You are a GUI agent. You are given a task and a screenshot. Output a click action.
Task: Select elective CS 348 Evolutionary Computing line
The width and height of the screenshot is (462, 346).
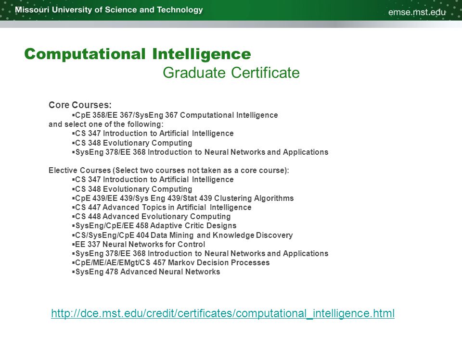[x=132, y=189]
